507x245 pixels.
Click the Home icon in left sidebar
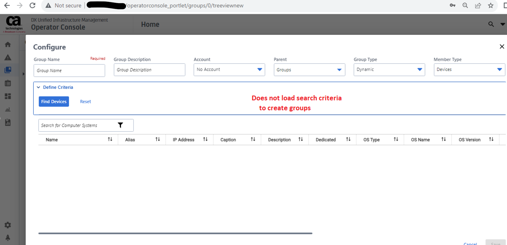pos(8,45)
